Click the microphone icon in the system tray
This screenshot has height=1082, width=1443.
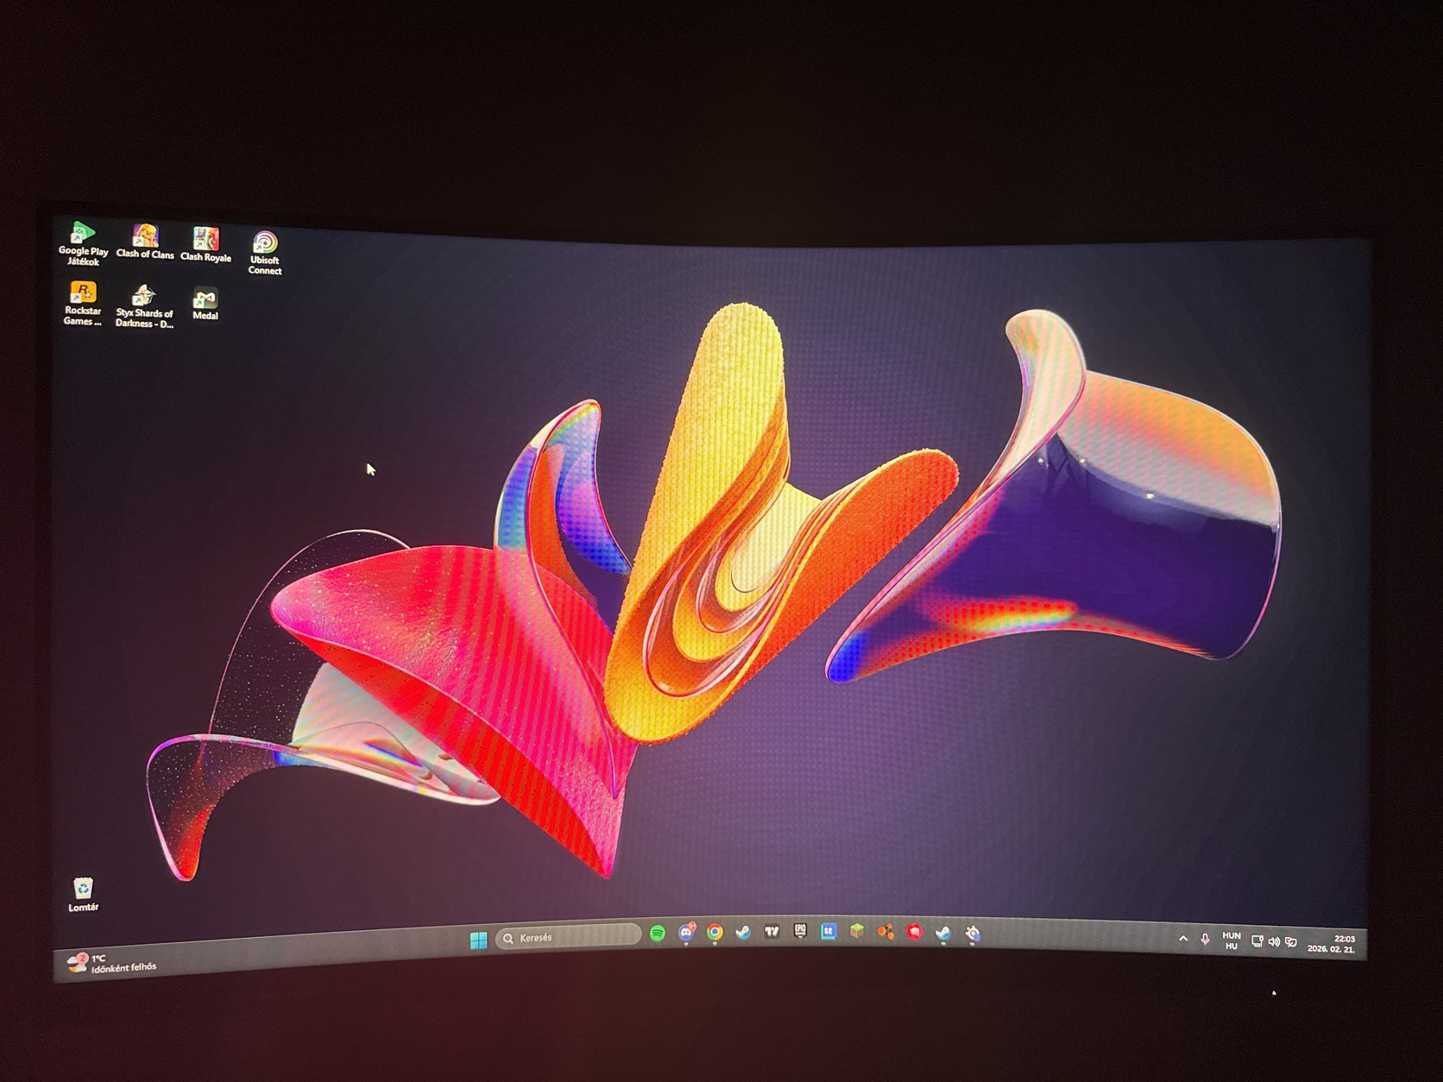coord(1205,940)
